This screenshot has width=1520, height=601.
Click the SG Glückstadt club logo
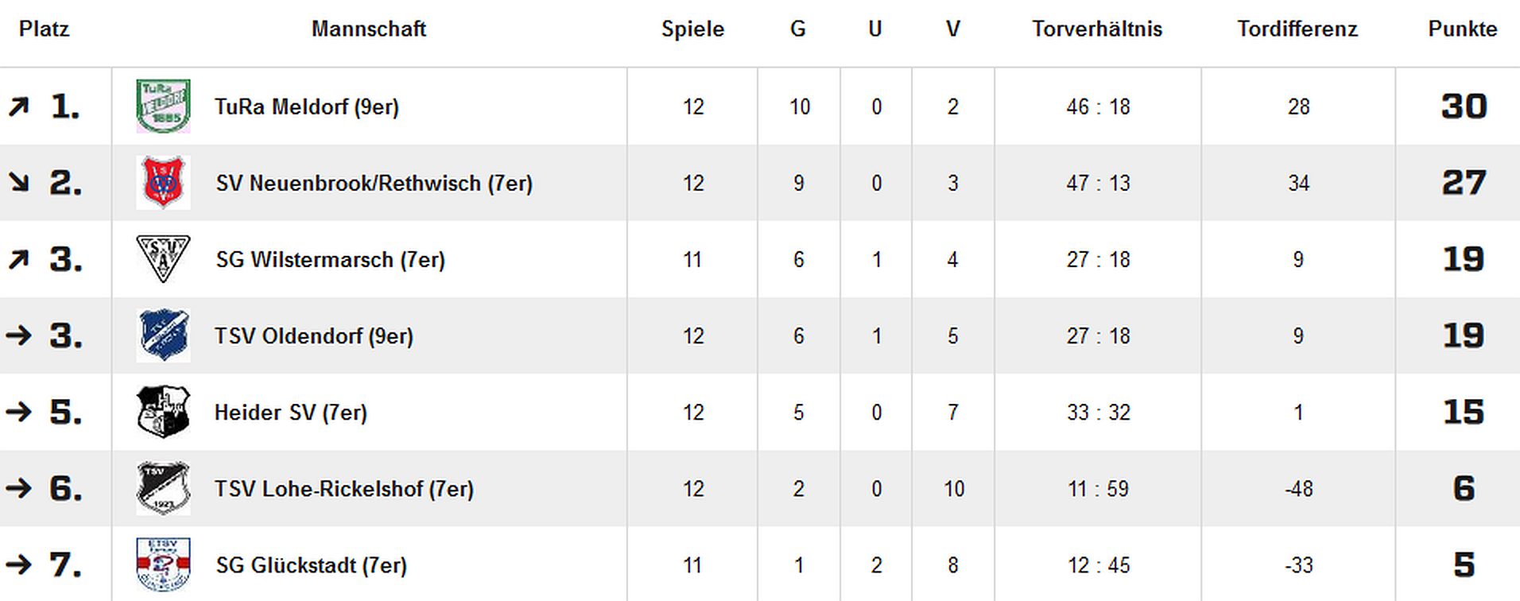coord(163,564)
